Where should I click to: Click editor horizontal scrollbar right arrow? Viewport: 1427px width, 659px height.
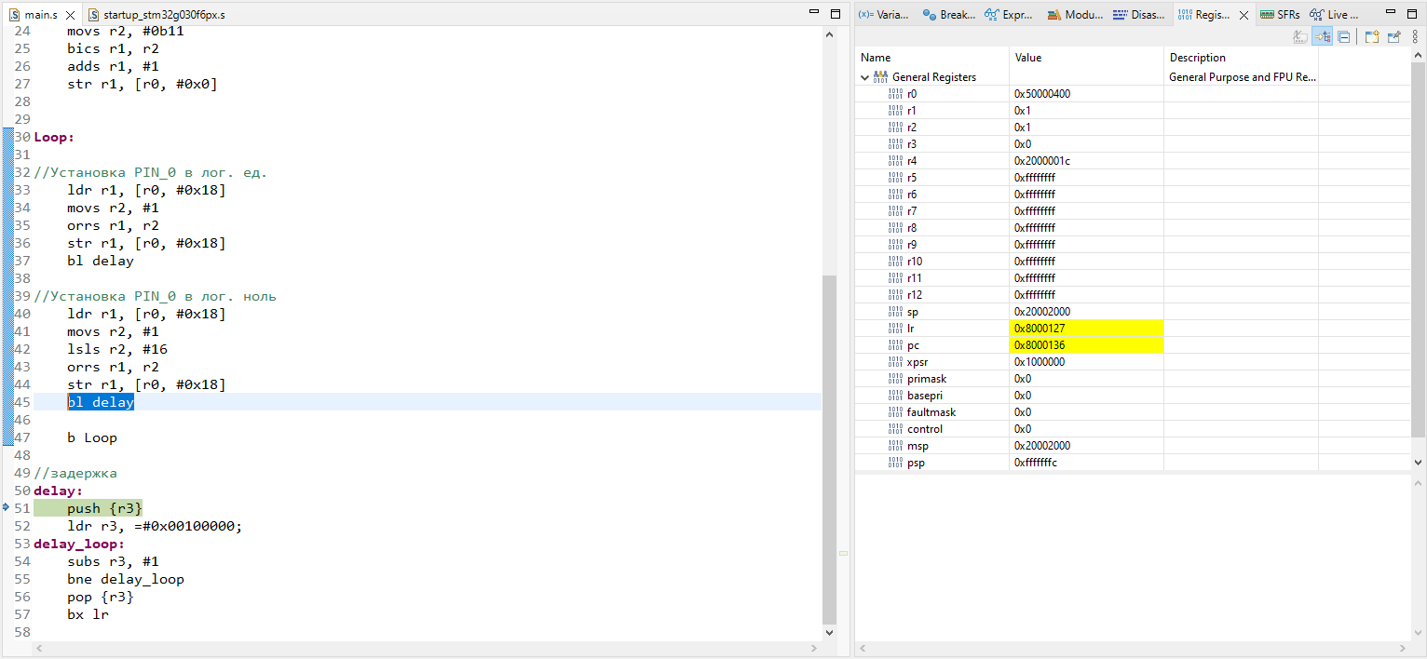[x=816, y=647]
